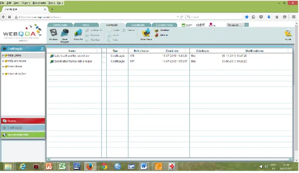
Task: Open the Firefox Bookmarks menu
Action: tap(39, 3)
